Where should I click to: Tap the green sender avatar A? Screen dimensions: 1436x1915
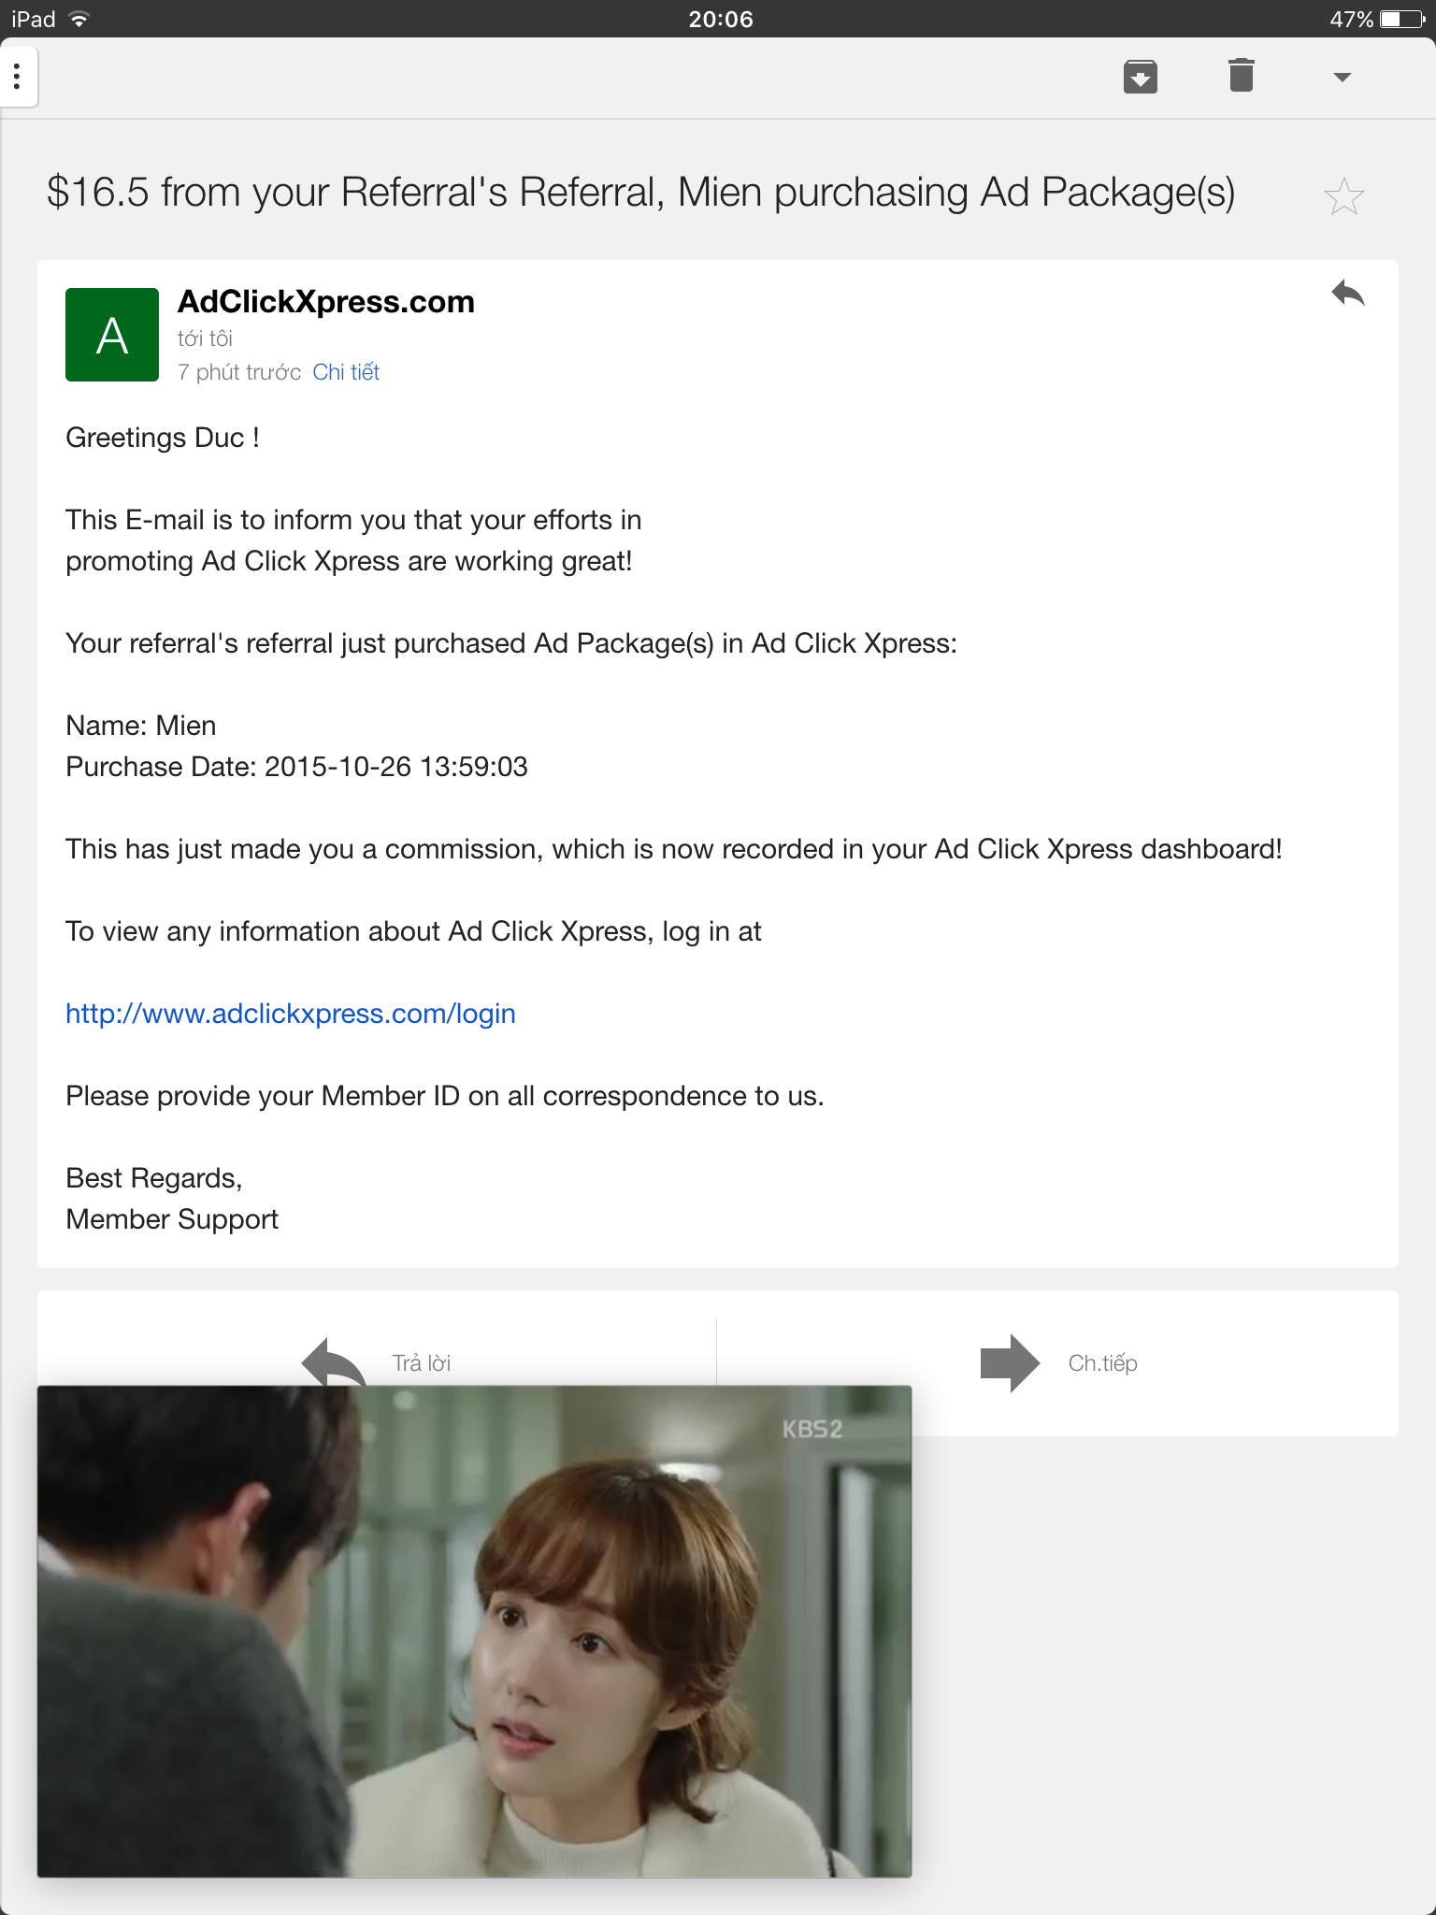point(112,335)
